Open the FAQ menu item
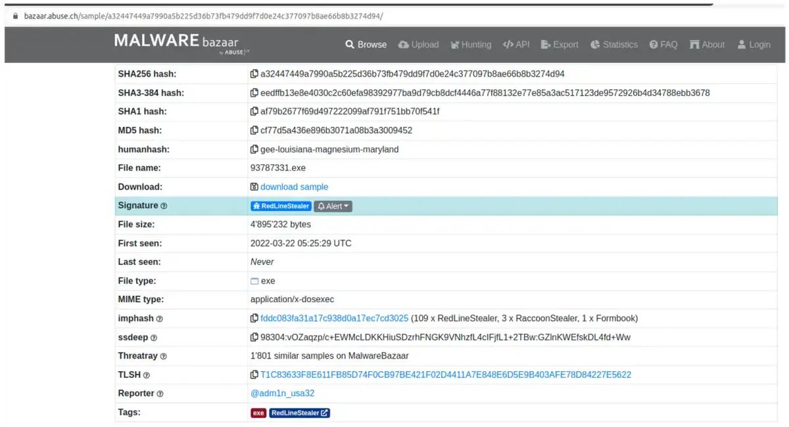The image size is (789, 427). coord(663,45)
